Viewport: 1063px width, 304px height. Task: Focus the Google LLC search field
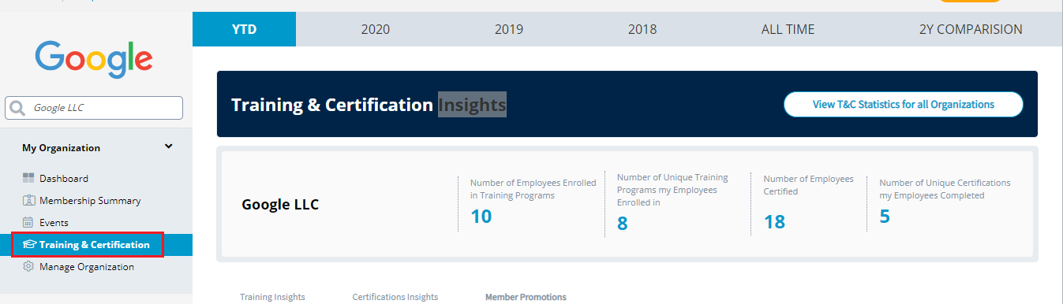pos(94,108)
